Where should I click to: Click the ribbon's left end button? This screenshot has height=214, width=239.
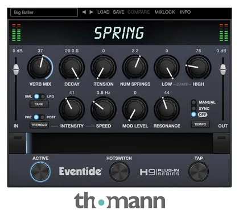tap(17, 143)
